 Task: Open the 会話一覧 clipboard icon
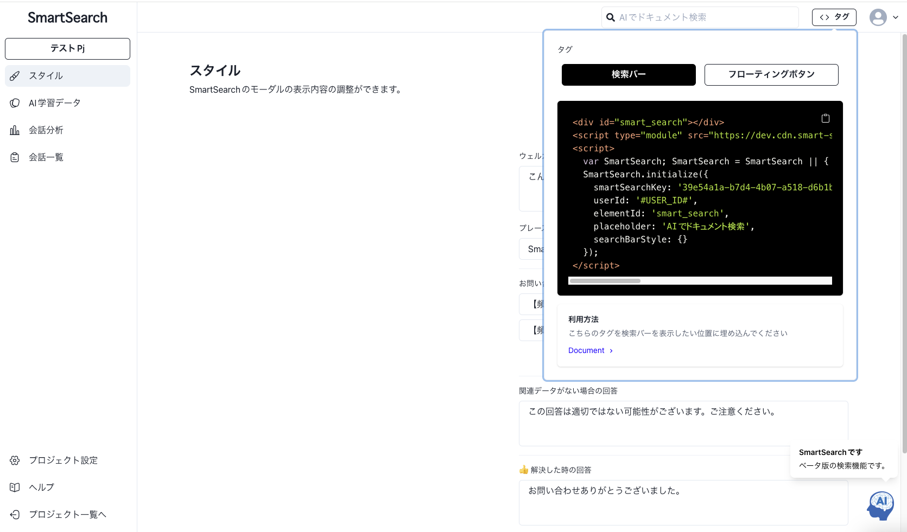tap(15, 157)
